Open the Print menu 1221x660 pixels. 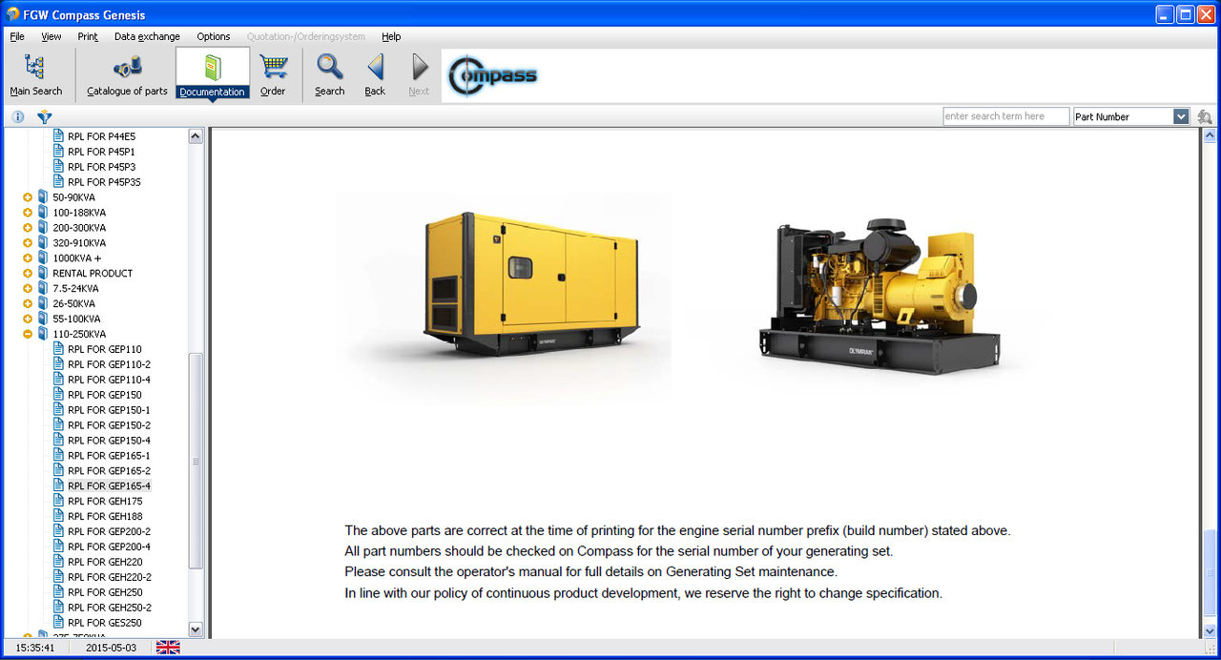pos(88,36)
